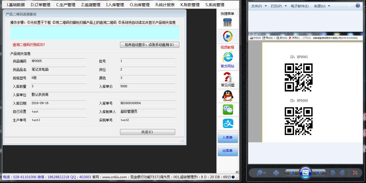The image size is (366, 183).
Task: Rotate image clockwise in photo viewer
Action: tap(342, 173)
